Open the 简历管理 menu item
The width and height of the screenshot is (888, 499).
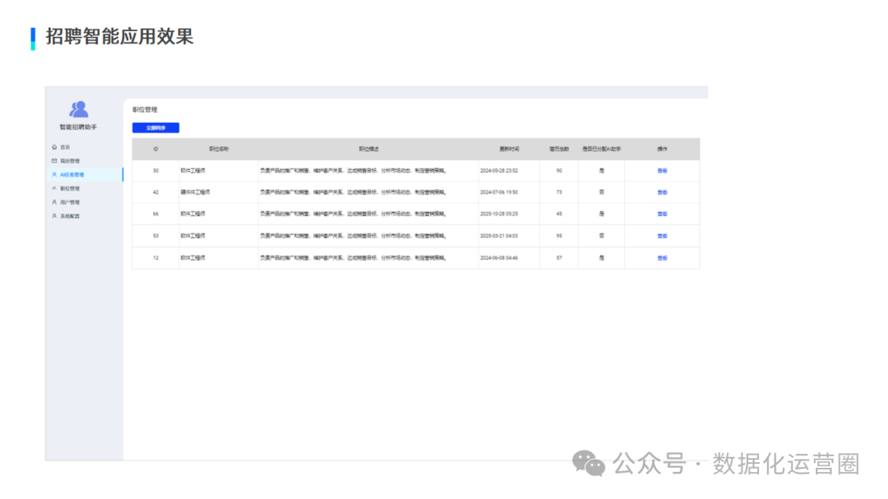point(70,161)
